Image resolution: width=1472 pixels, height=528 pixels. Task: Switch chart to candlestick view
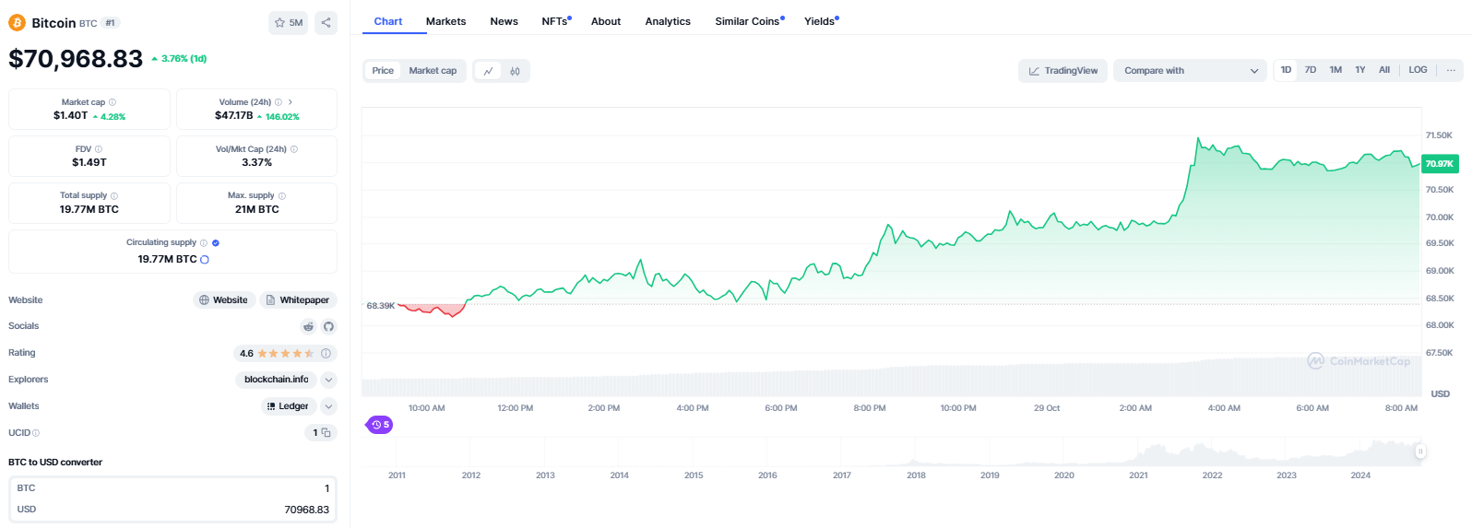[x=515, y=71]
